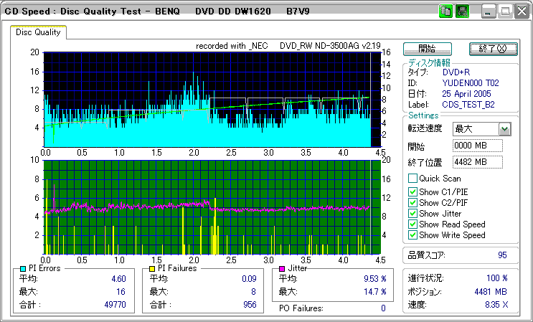The height and width of the screenshot is (322, 533).
Task: Disable Show Jitter checkbox
Action: 412,213
